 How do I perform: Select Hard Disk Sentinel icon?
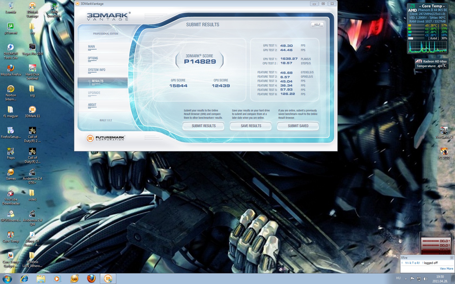[32, 72]
